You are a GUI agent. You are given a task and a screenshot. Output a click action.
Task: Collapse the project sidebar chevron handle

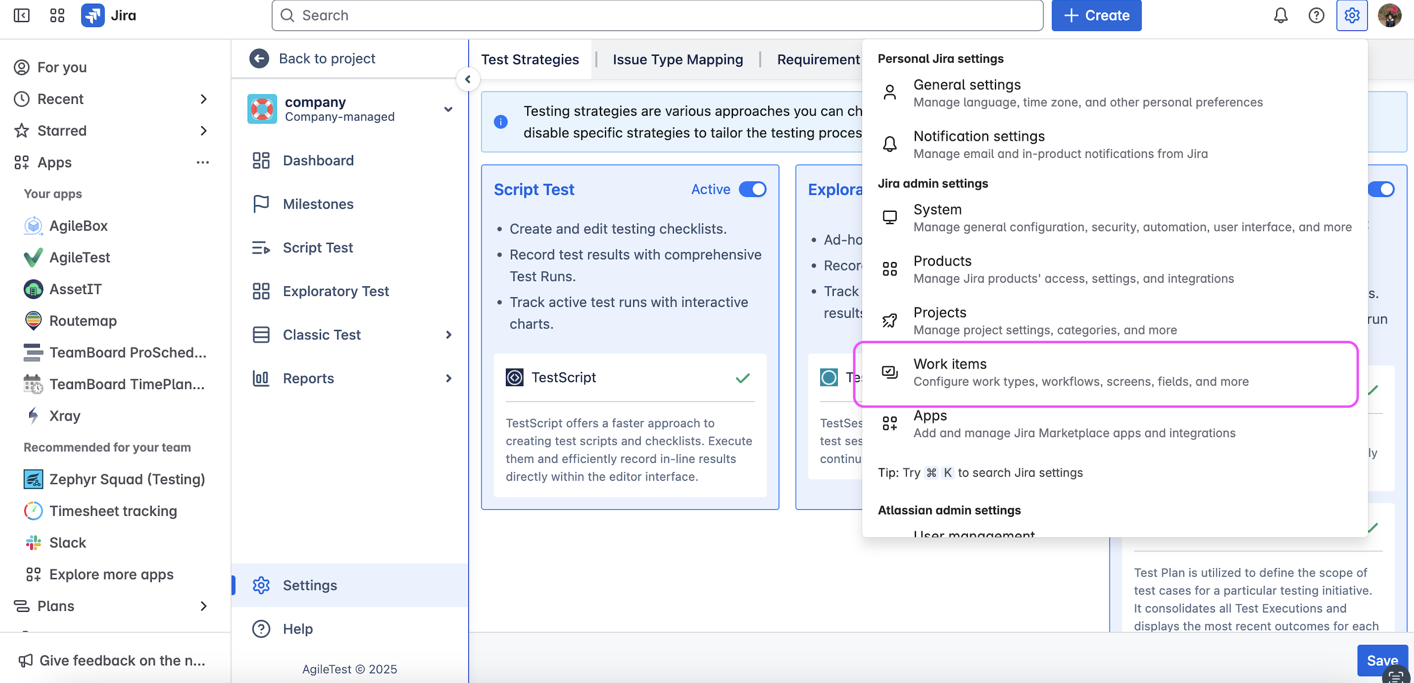468,79
